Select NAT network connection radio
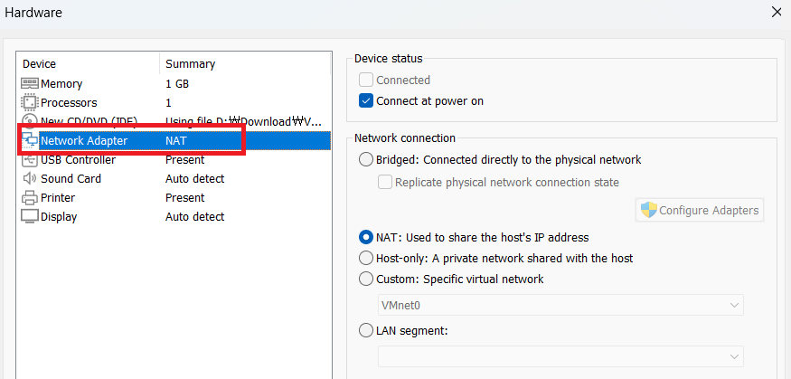This screenshot has width=791, height=379. pyautogui.click(x=366, y=237)
